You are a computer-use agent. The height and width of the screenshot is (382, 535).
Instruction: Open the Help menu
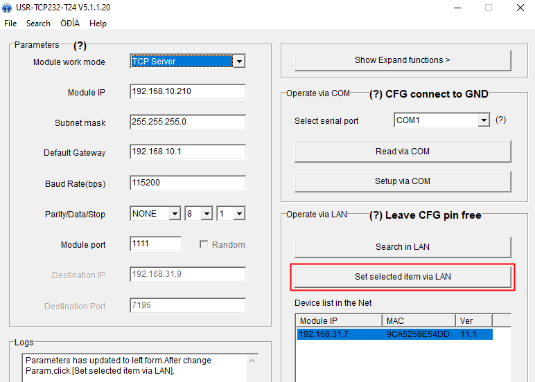(98, 23)
